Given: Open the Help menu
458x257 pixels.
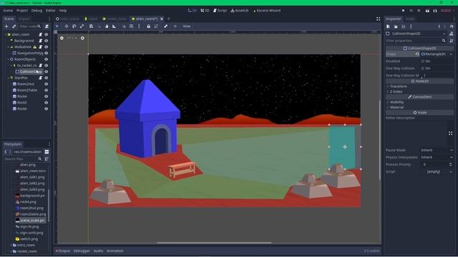Looking at the screenshot, I should click(x=63, y=11).
